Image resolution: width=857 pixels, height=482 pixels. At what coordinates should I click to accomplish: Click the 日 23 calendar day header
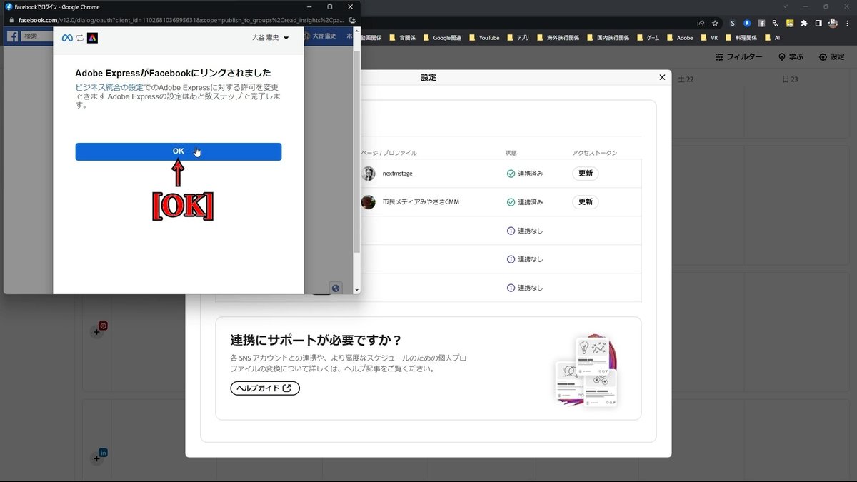790,79
